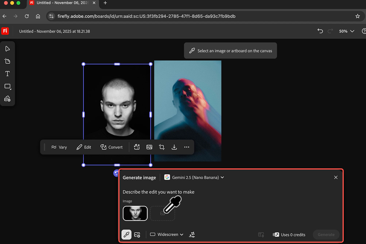Click the upload image button beside eyedropper

(137, 235)
